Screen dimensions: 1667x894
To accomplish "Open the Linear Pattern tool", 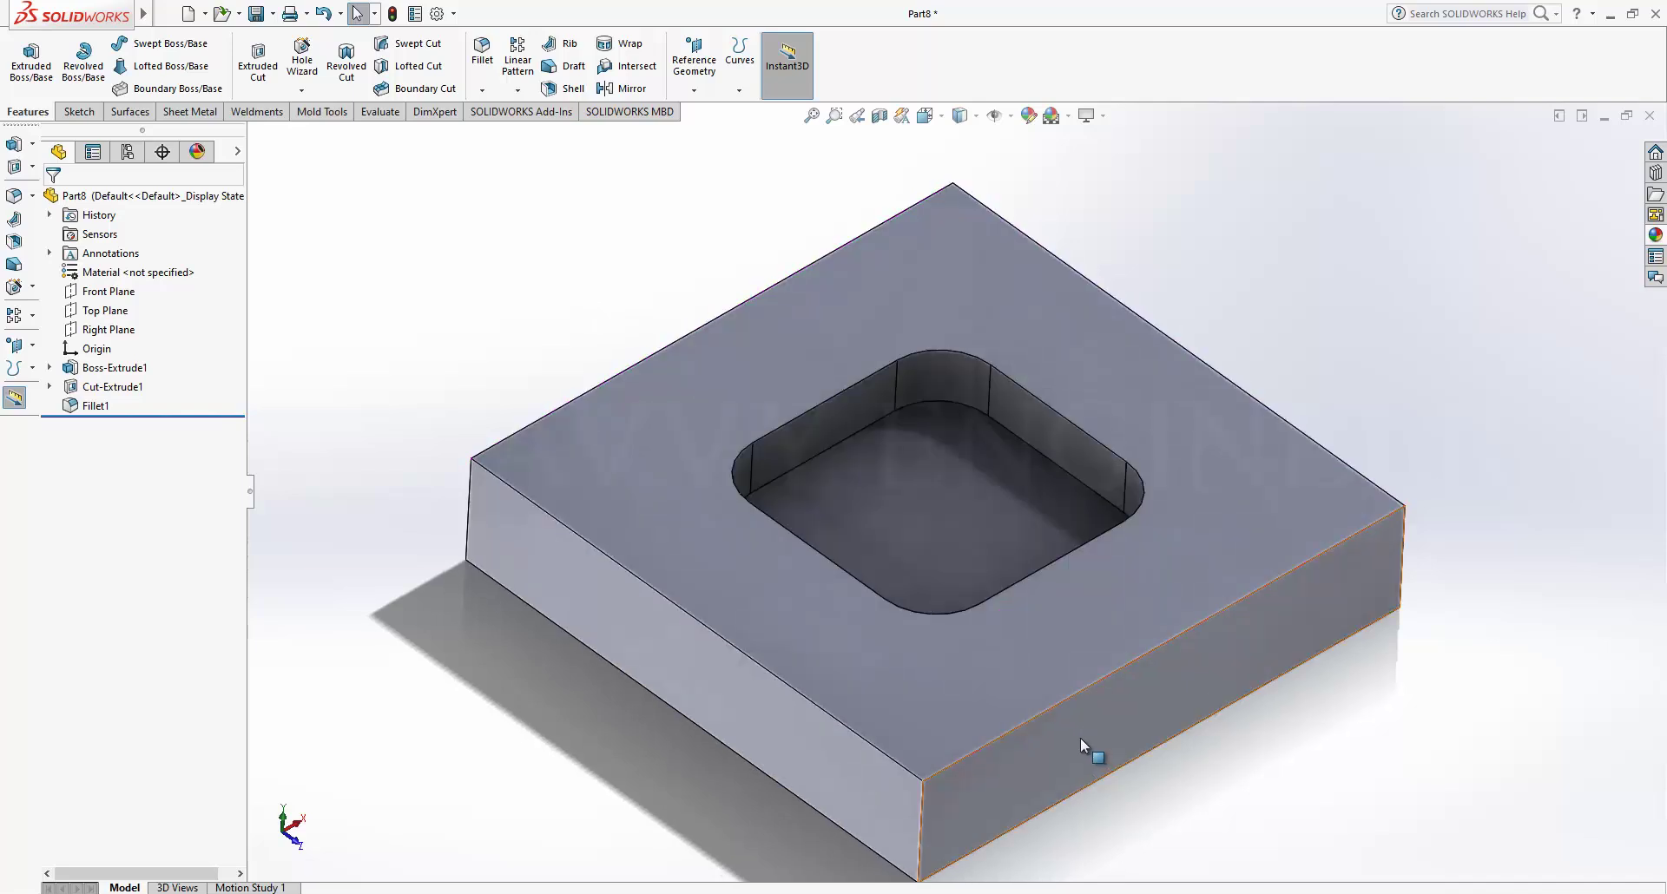I will coord(517,56).
